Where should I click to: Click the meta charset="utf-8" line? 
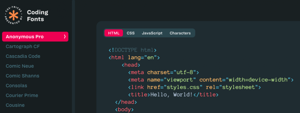(163, 72)
